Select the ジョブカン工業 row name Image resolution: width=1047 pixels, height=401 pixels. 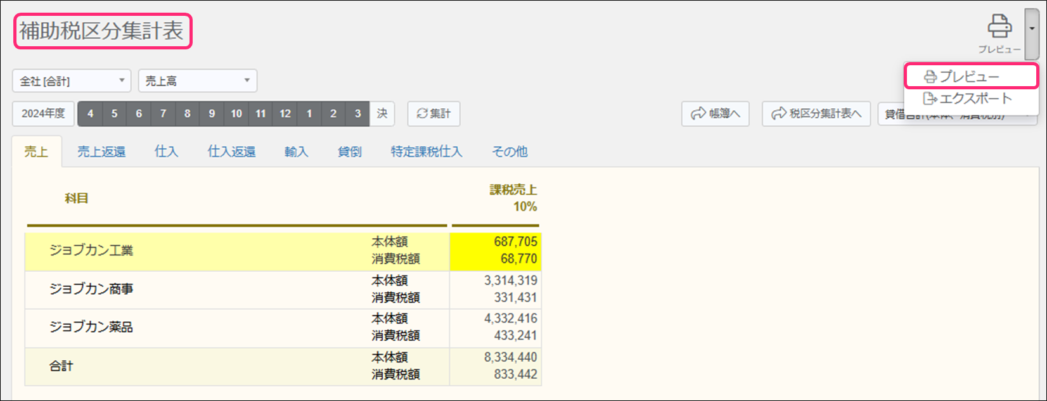(91, 250)
